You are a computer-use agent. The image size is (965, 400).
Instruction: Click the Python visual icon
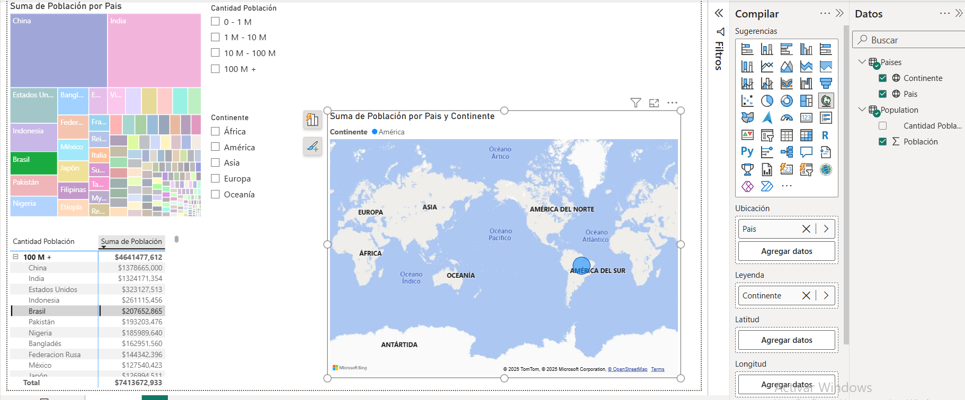[x=747, y=152]
